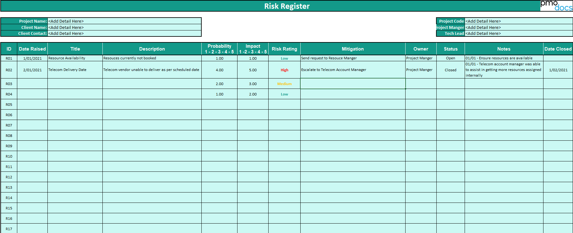The image size is (573, 233).
Task: Click the Project Code detail field
Action: [x=519, y=21]
